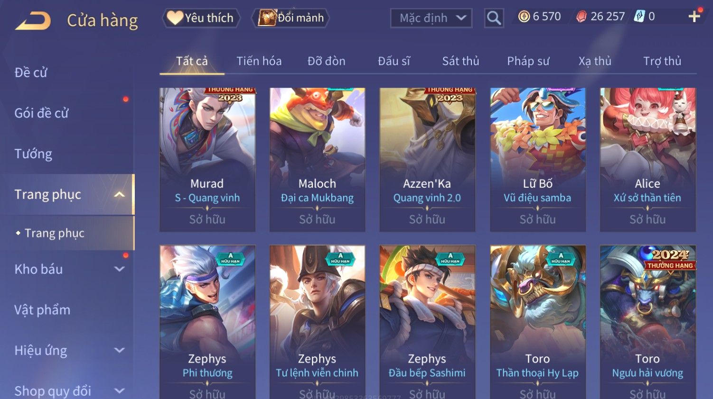This screenshot has height=399, width=713.
Task: Tap the gold coin balance icon
Action: (x=524, y=17)
